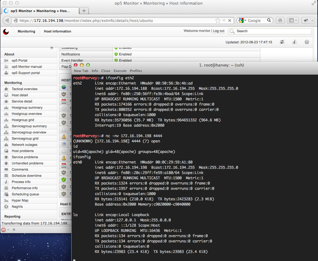Open Hostgroup overview in sidebar
Viewport: 318px width, 261px height.
point(27,114)
